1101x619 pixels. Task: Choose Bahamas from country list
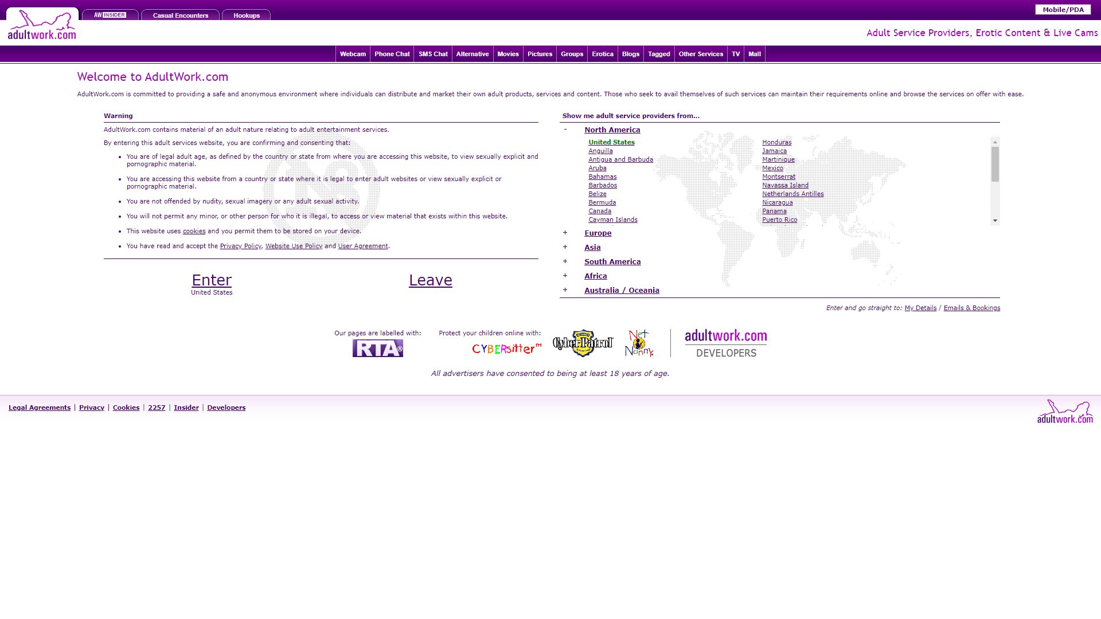pos(602,177)
